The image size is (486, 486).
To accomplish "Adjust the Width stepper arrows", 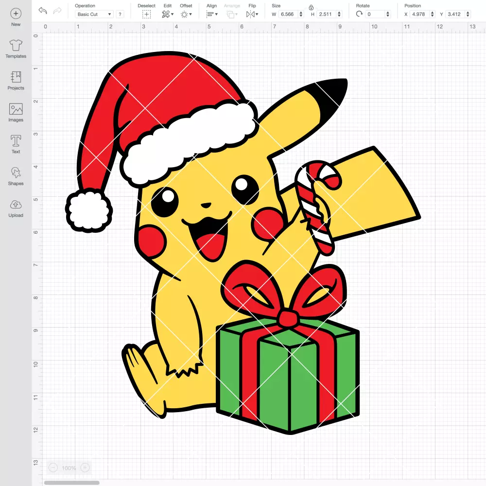I will coord(301,14).
